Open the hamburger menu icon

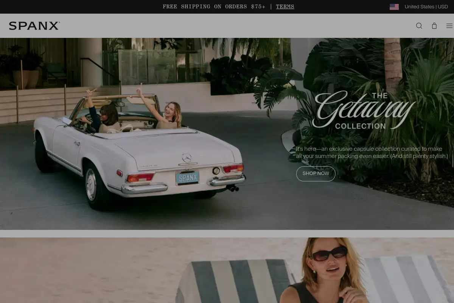[x=449, y=26]
